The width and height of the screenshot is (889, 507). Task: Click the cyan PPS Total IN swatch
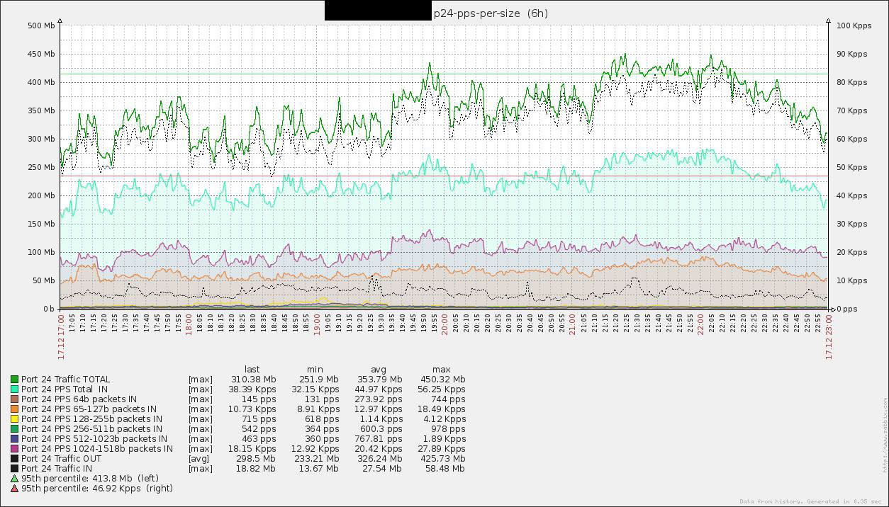click(14, 389)
